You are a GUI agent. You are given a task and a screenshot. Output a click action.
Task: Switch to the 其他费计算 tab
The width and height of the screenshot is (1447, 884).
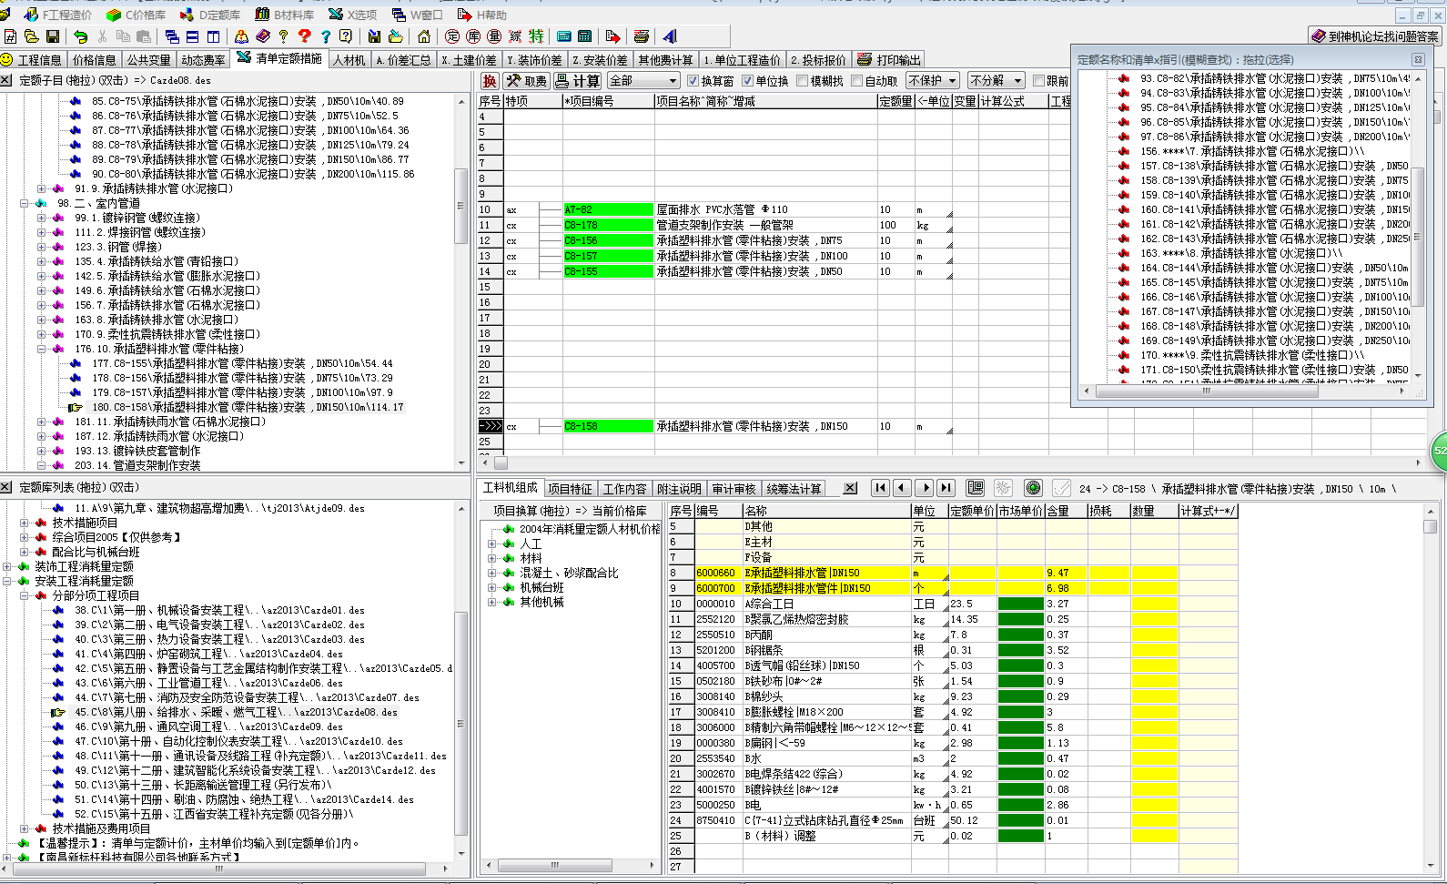point(665,60)
